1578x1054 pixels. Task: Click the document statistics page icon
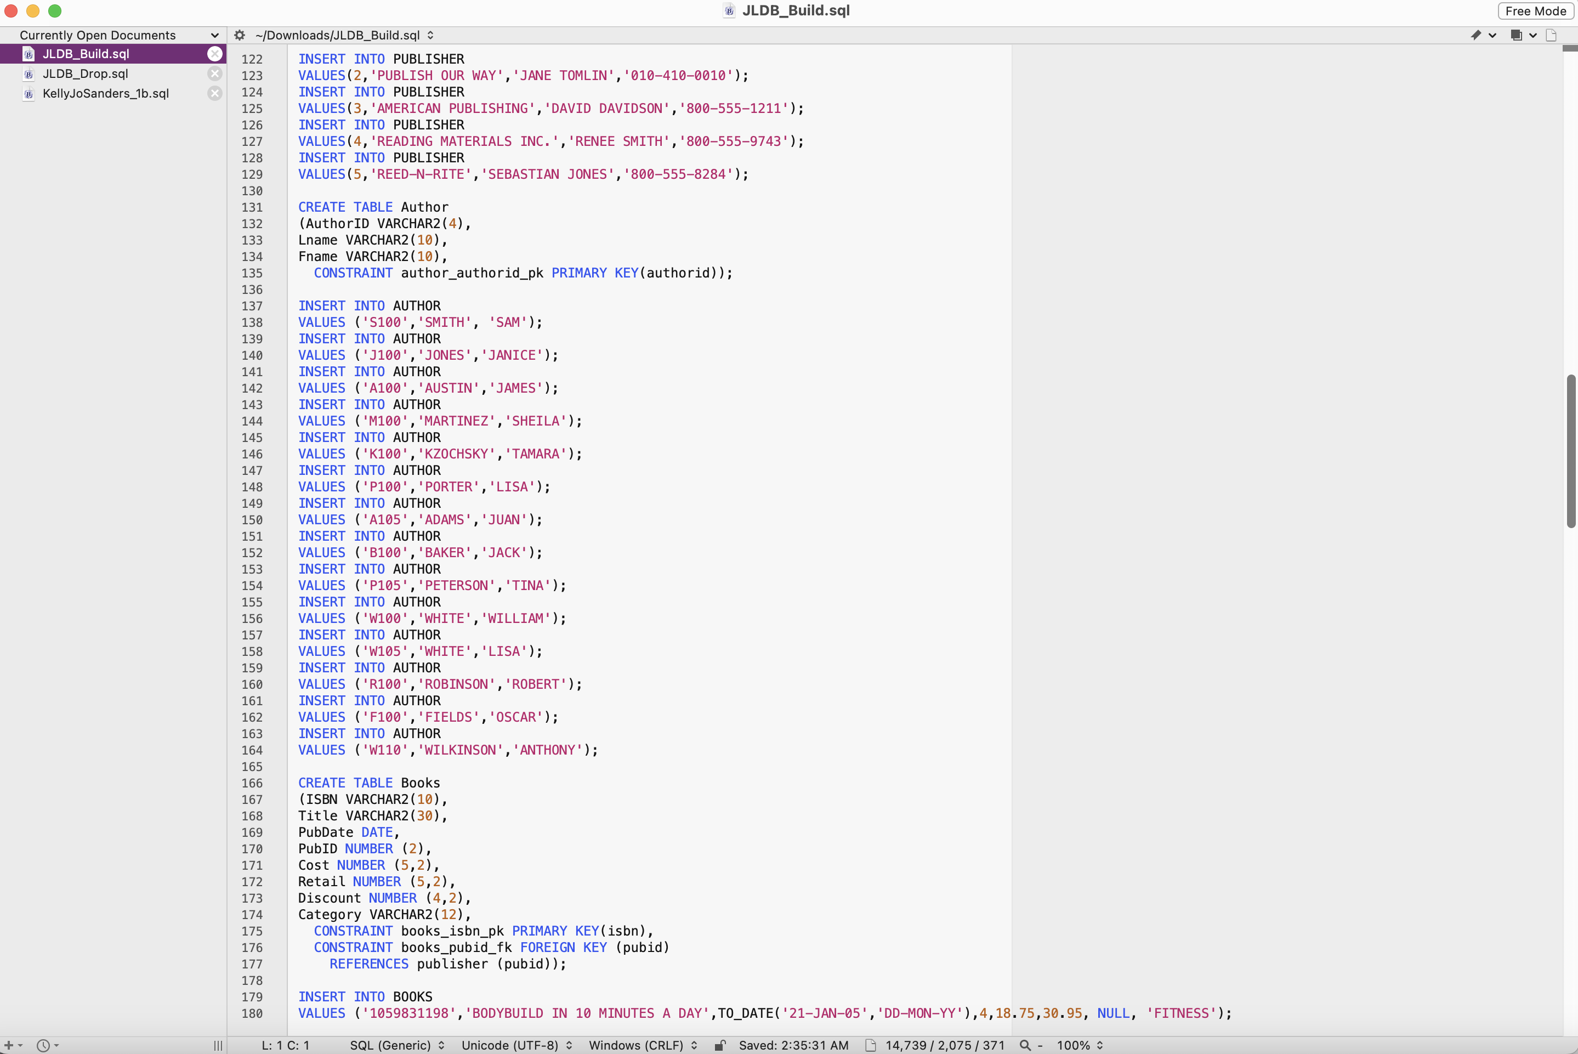[870, 1045]
